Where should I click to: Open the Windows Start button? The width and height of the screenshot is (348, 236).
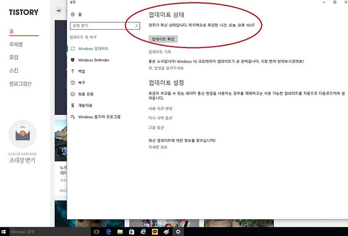[x=3, y=232]
